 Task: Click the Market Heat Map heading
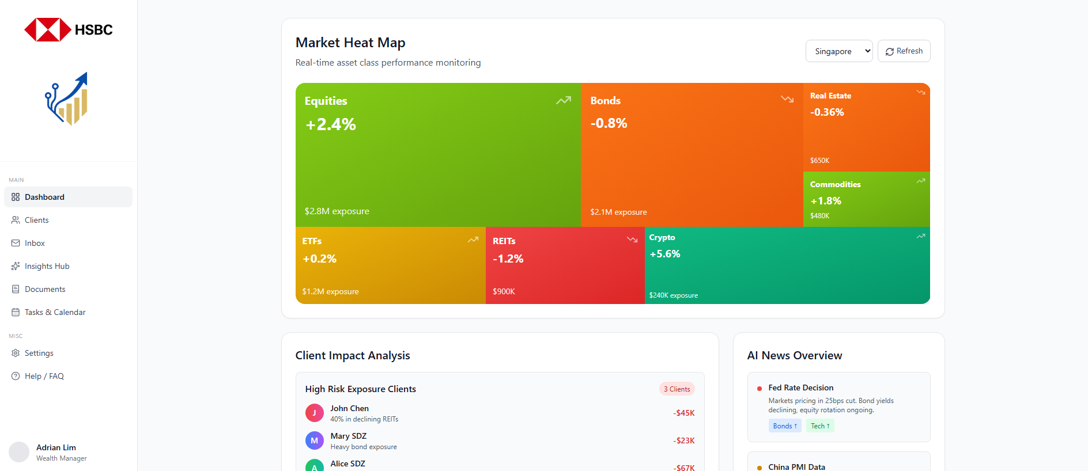click(x=350, y=43)
